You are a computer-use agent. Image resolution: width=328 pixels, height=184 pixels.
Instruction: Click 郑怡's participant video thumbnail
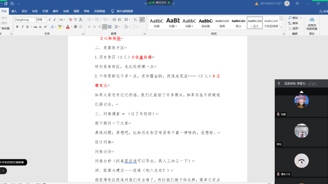(x=301, y=131)
